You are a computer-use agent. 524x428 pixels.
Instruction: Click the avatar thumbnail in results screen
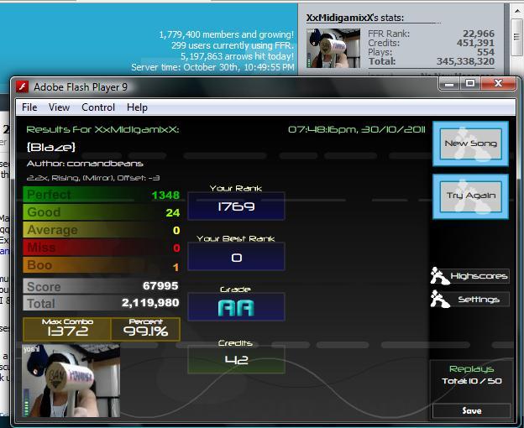(x=71, y=381)
